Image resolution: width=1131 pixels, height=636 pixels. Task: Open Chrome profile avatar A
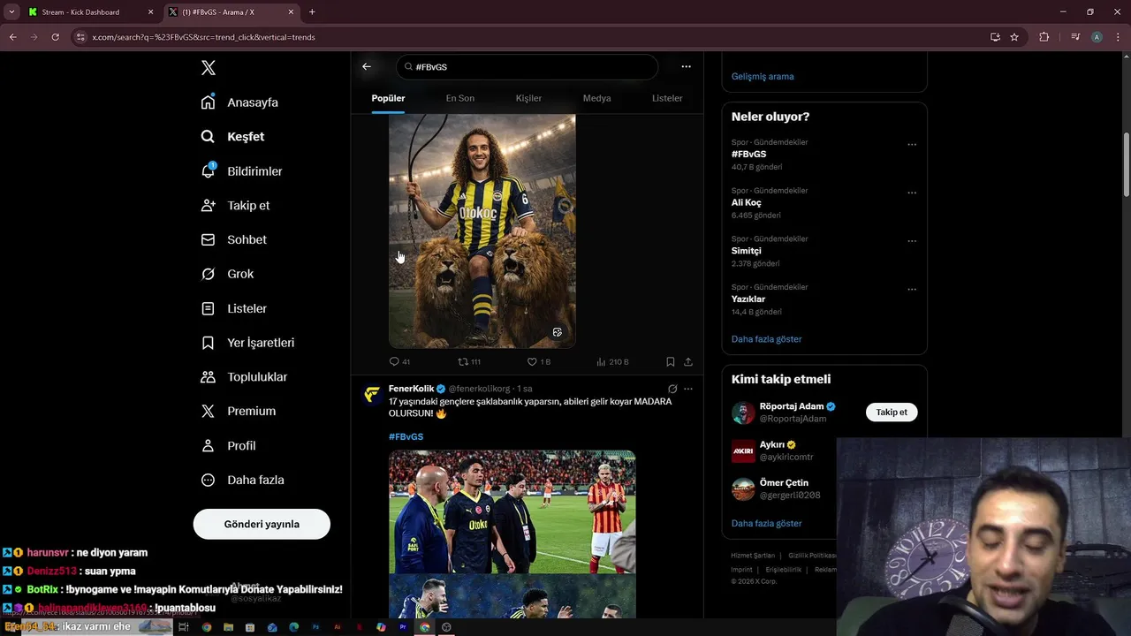pos(1097,37)
